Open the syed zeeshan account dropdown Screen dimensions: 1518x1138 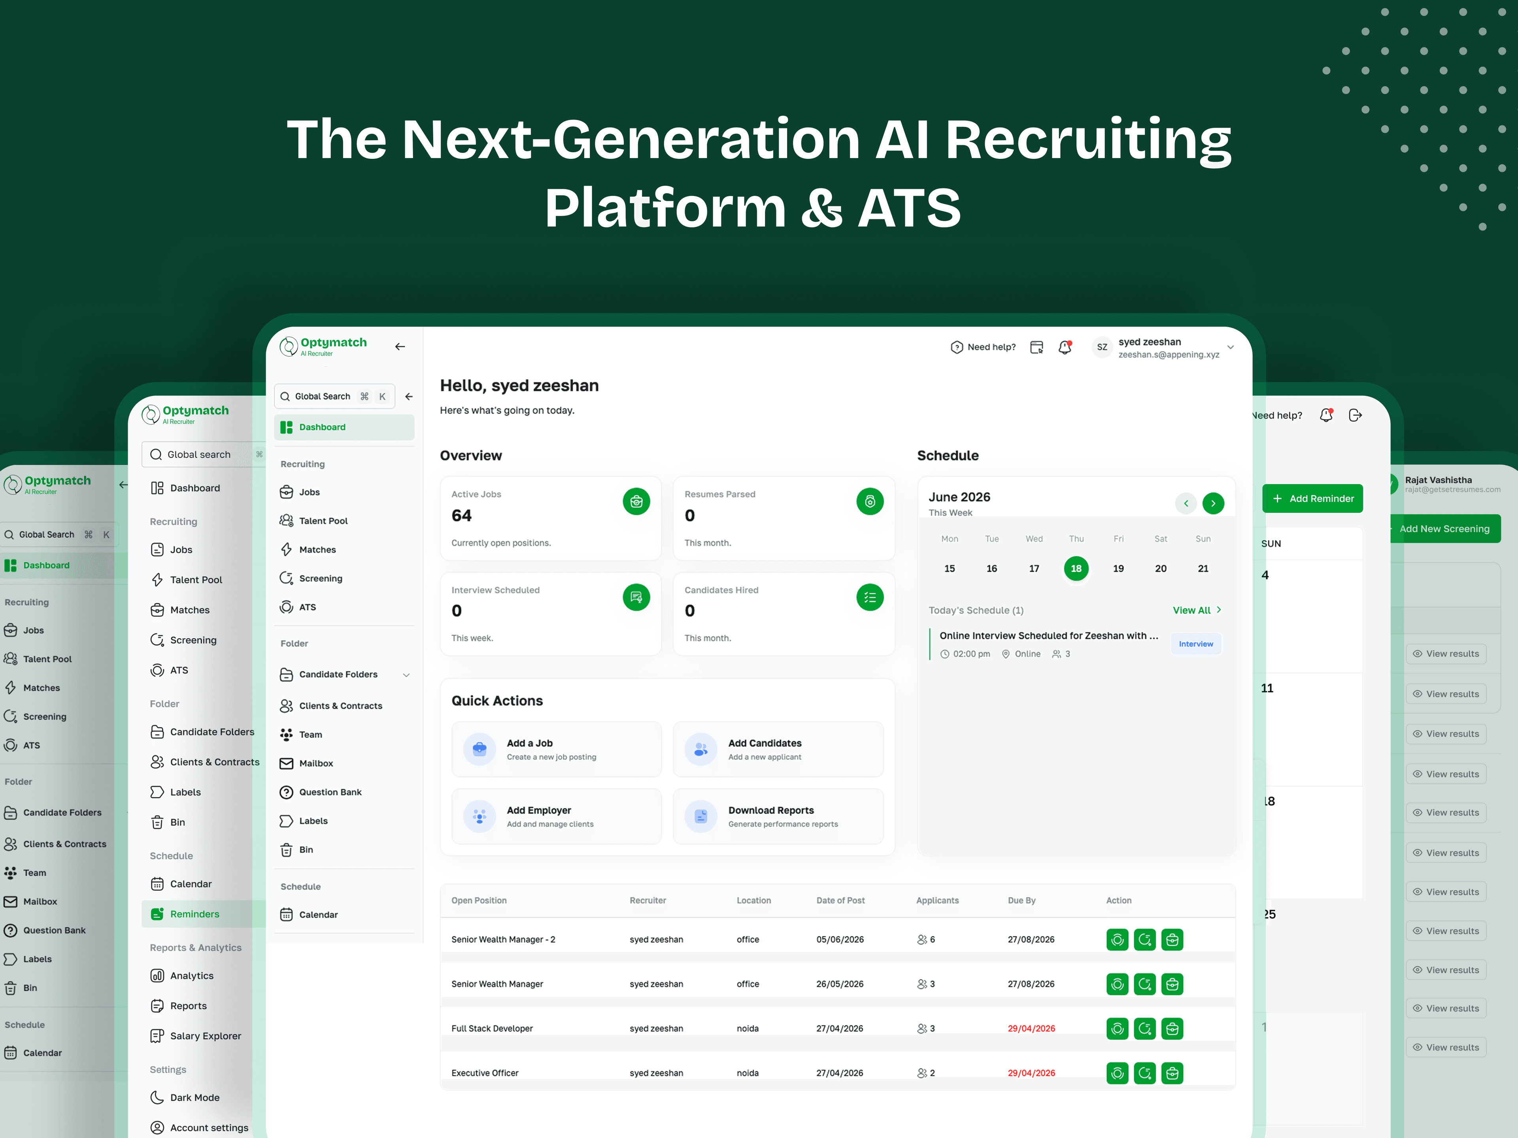[x=1231, y=347]
